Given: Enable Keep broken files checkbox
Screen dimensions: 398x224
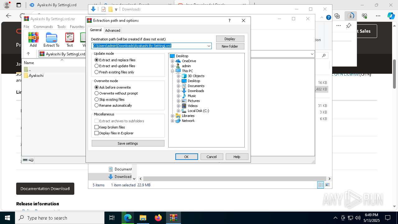Looking at the screenshot, I should pyautogui.click(x=110, y=127).
